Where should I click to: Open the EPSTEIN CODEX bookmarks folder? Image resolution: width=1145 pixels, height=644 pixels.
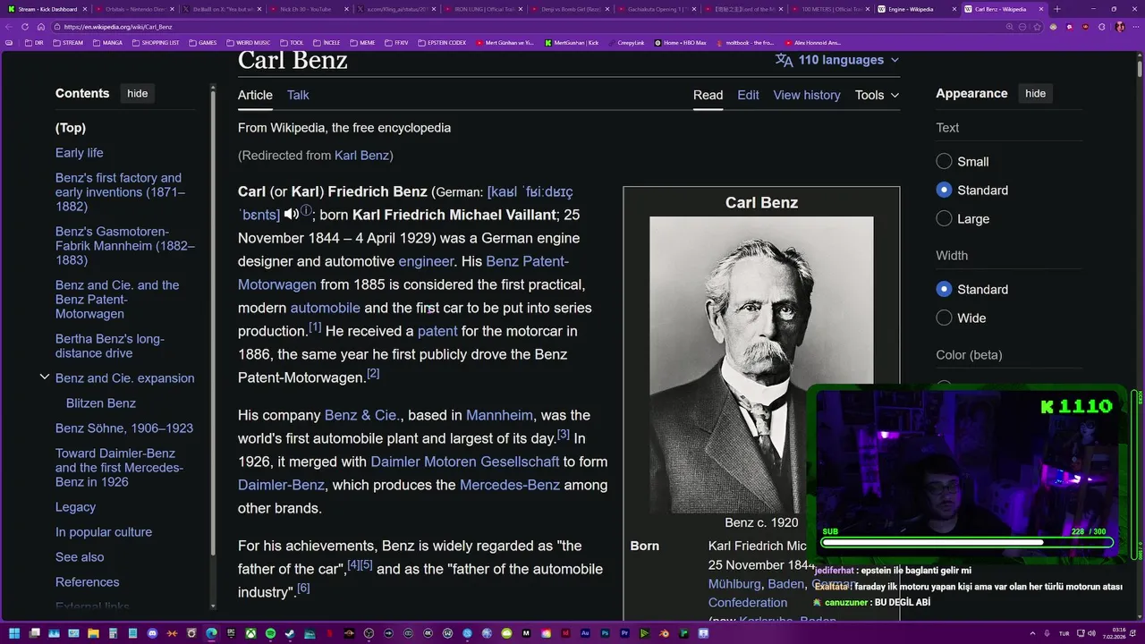[442, 42]
